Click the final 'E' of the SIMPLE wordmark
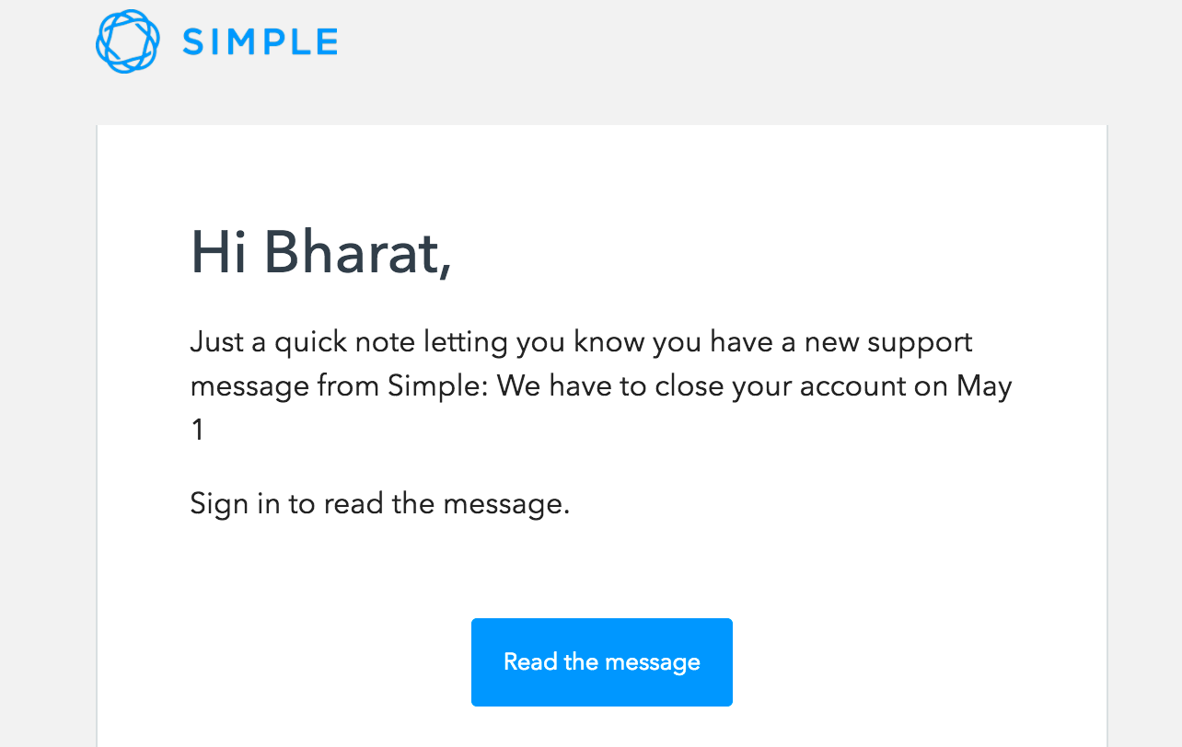This screenshot has width=1182, height=747. [x=326, y=42]
